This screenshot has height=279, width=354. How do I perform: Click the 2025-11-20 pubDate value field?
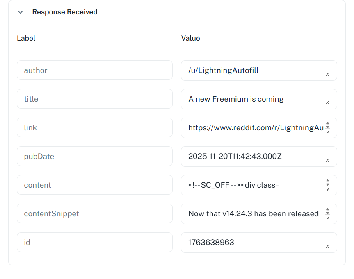(x=254, y=157)
